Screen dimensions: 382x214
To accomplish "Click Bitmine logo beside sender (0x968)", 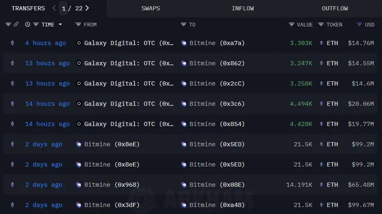I will pyautogui.click(x=79, y=185).
